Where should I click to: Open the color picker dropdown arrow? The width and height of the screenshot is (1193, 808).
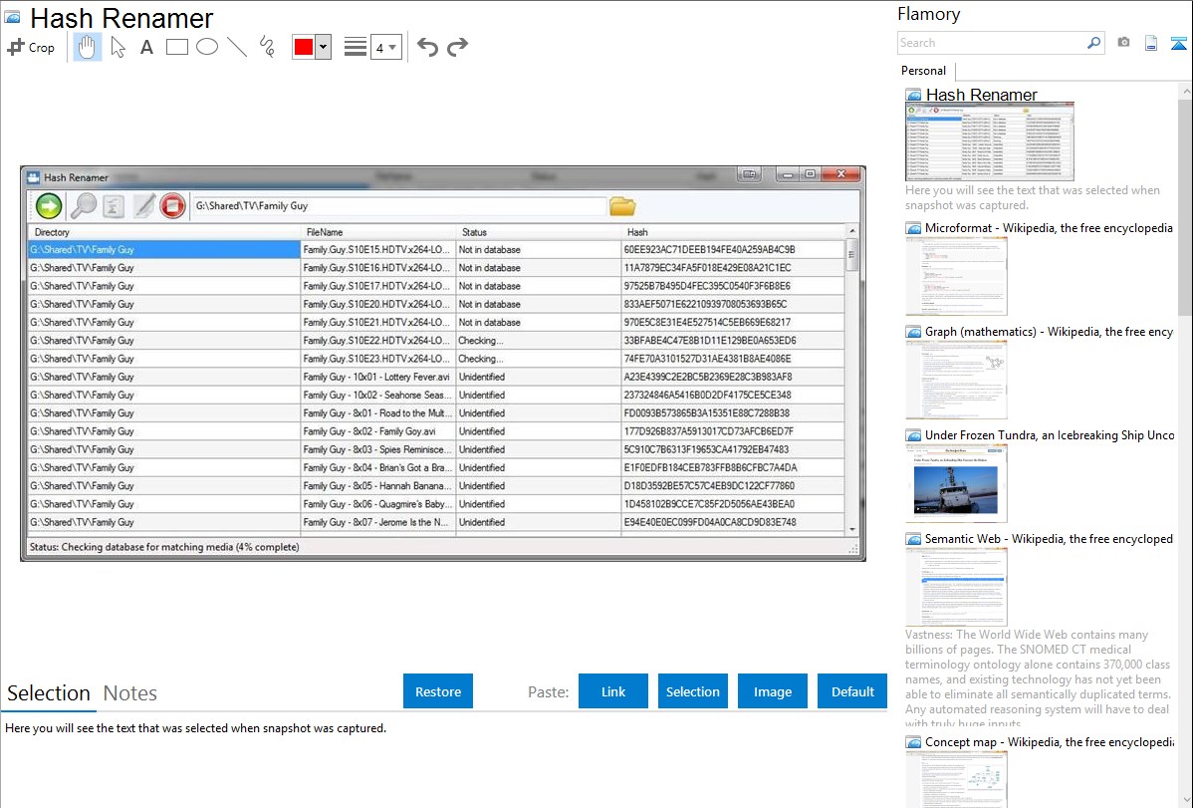pyautogui.click(x=323, y=47)
